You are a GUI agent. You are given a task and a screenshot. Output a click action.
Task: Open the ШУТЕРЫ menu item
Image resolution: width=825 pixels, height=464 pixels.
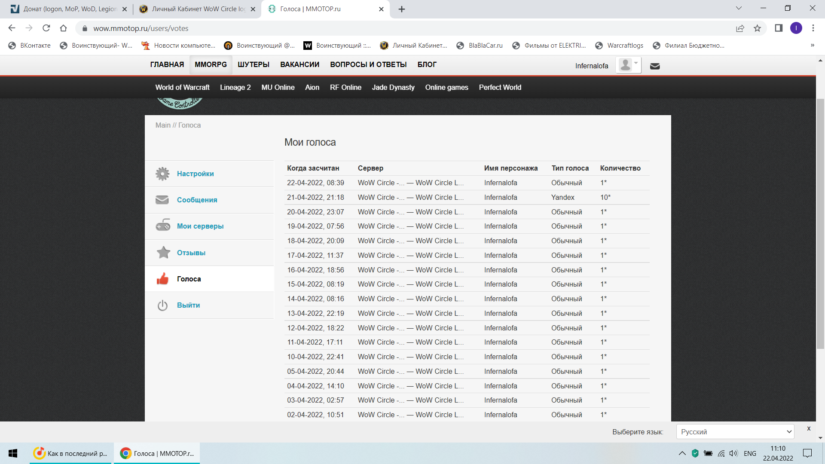(254, 64)
